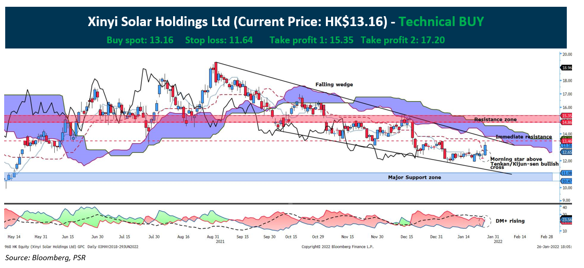Click the Bloomberg Finance L.P. copyright text
584x268 pixels.
point(337,247)
